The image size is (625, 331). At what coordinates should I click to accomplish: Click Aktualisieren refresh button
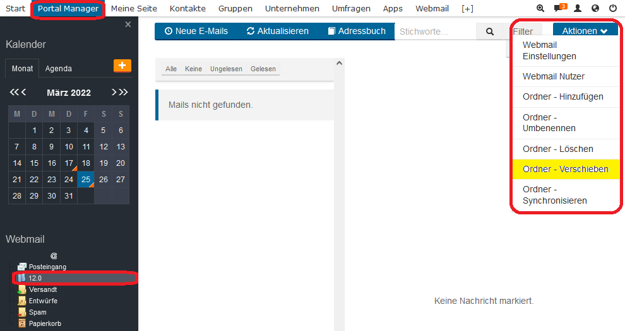click(277, 31)
